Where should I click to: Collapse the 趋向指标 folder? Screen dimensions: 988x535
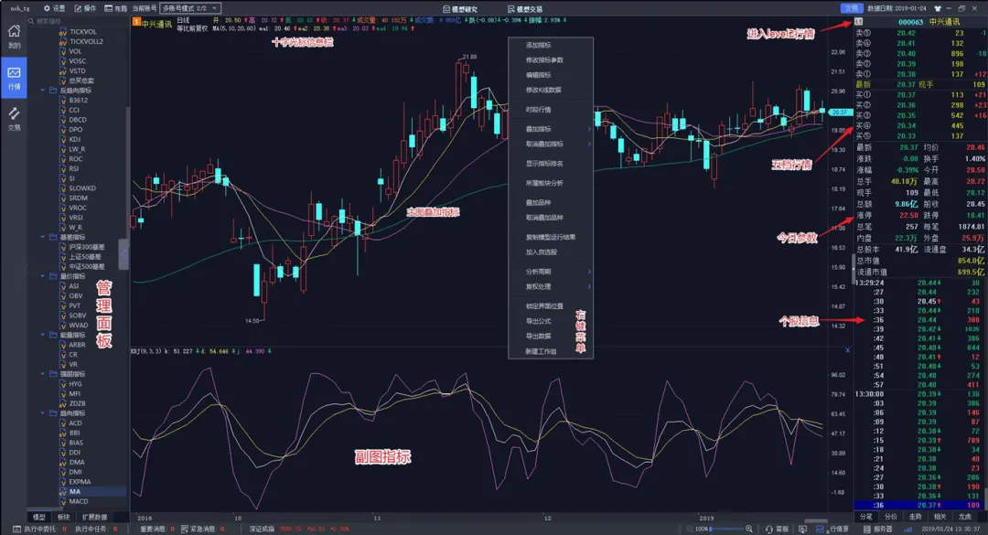coord(43,412)
